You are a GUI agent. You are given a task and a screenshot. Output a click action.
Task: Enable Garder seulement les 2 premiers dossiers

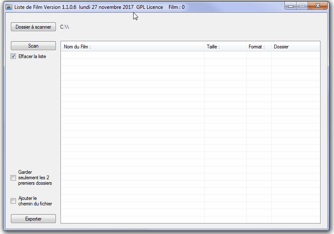13,178
